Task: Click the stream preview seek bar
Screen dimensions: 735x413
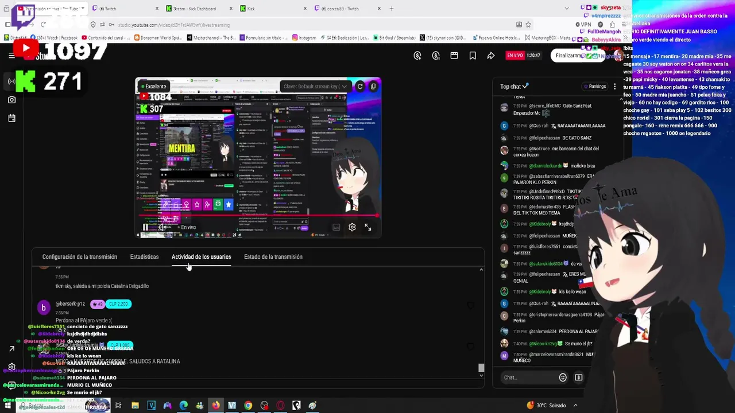Action: pyautogui.click(x=258, y=216)
